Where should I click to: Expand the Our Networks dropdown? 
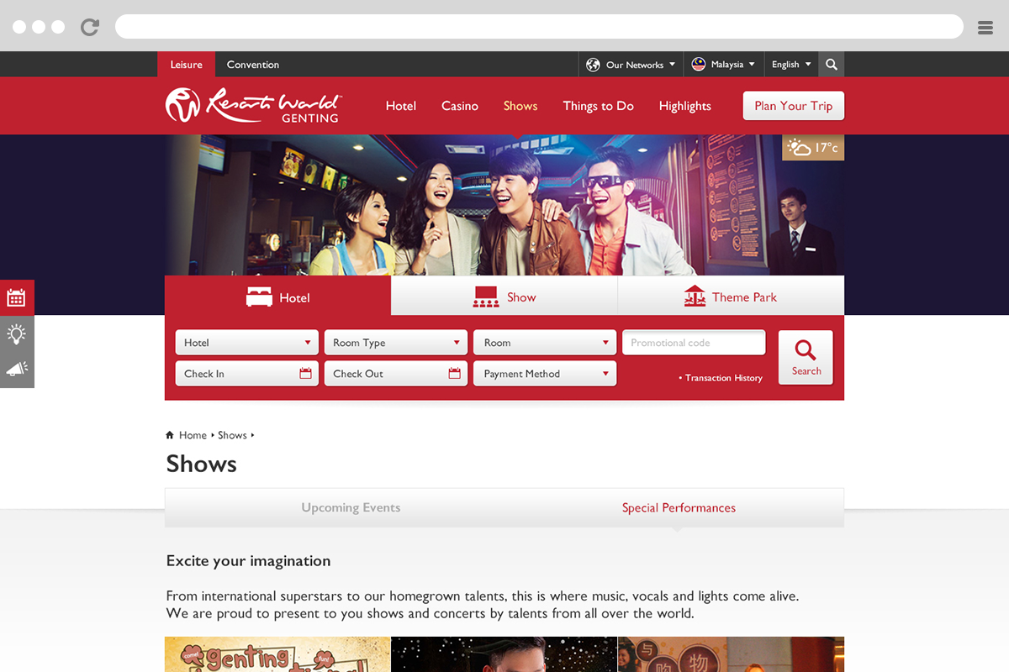tap(631, 65)
